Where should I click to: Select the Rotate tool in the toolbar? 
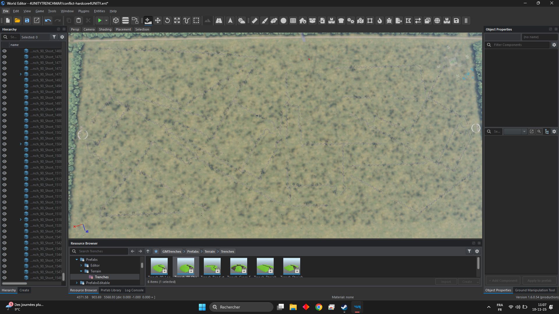(167, 20)
